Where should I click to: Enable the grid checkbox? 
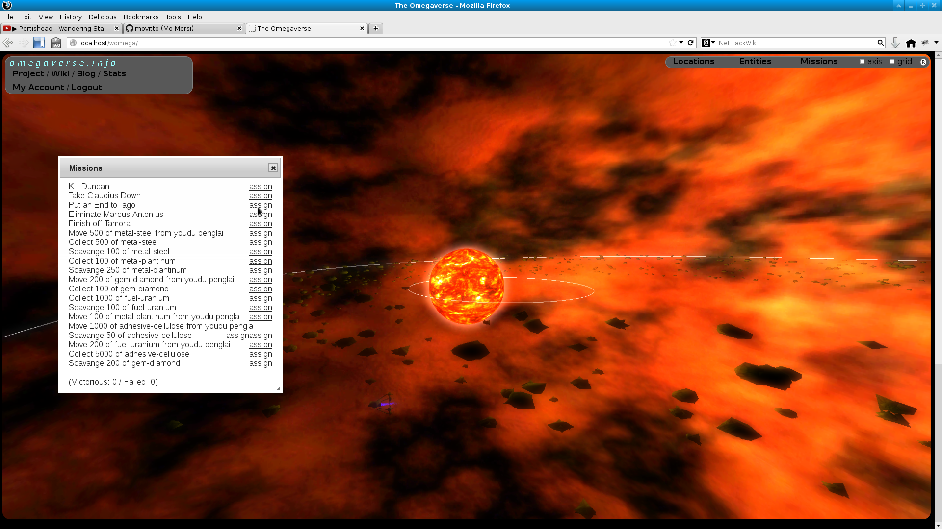point(892,61)
